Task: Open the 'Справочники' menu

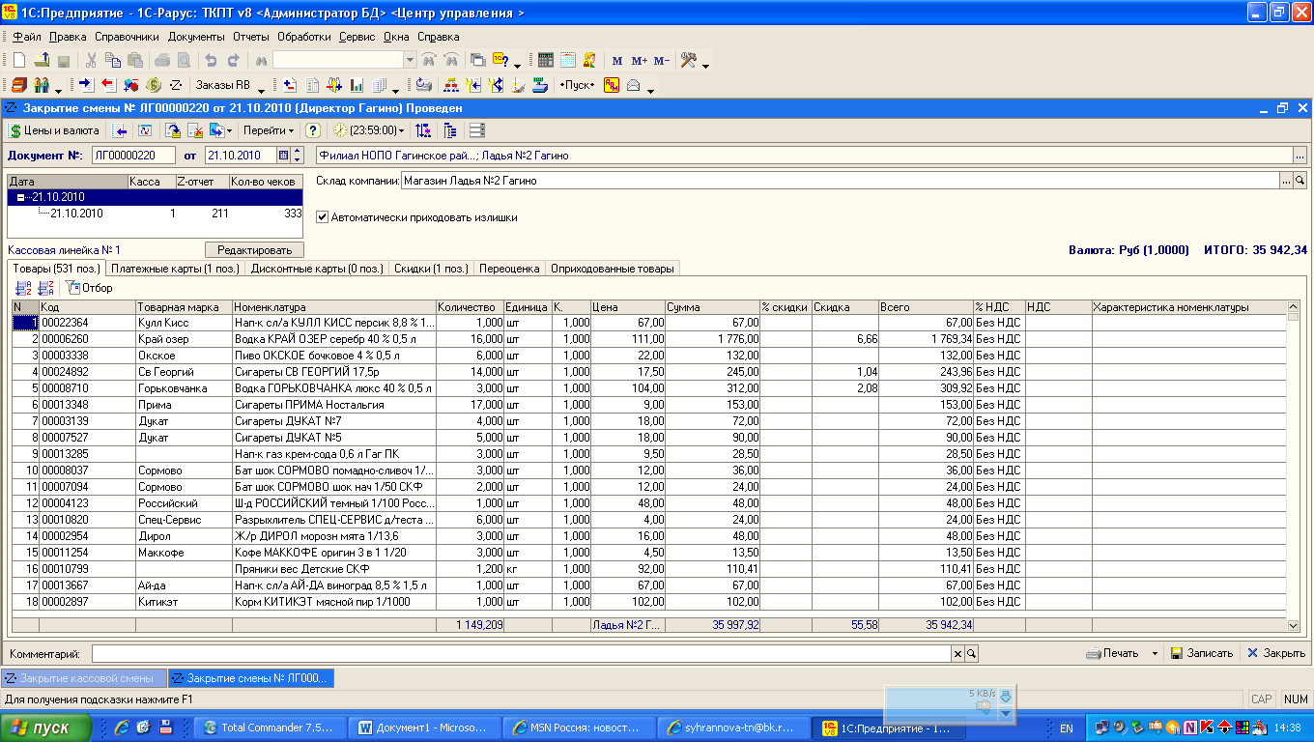Action: click(x=127, y=37)
